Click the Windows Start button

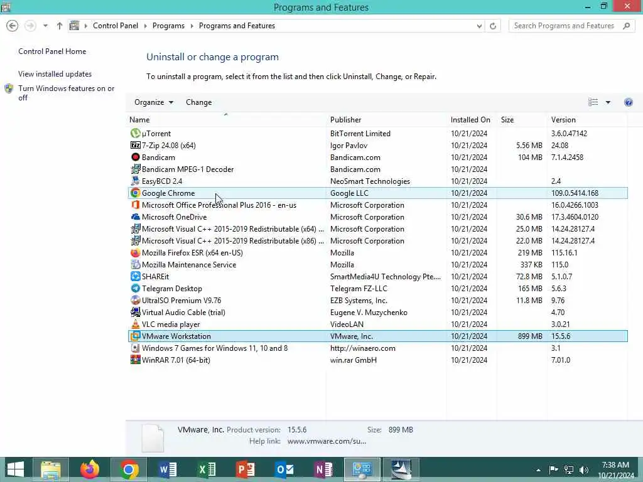(x=16, y=469)
